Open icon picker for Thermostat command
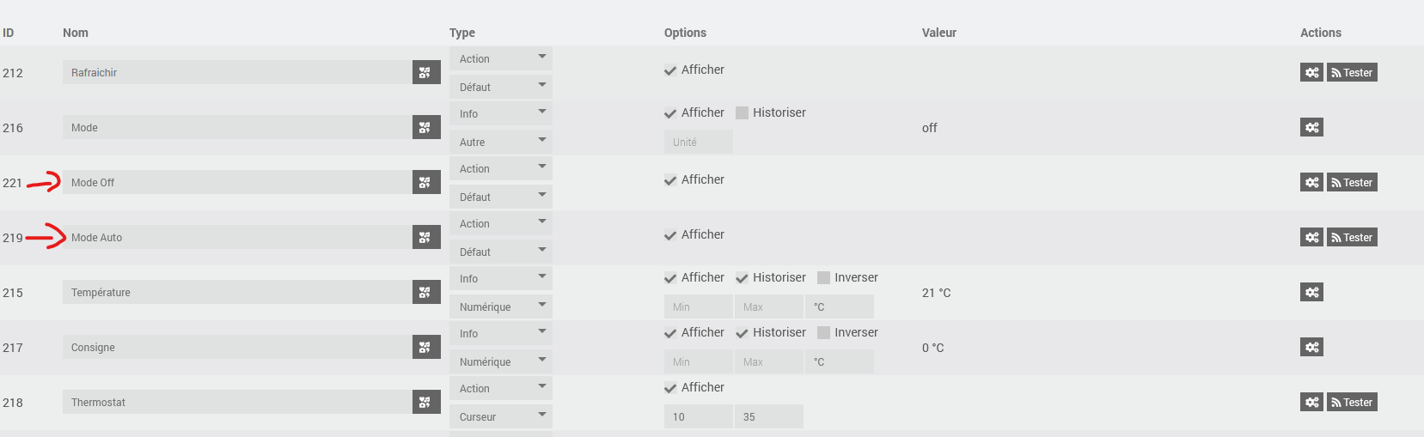This screenshot has width=1424, height=437. click(x=426, y=402)
